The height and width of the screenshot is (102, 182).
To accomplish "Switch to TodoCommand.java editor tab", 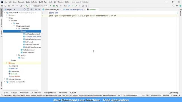I will point(52,9).
